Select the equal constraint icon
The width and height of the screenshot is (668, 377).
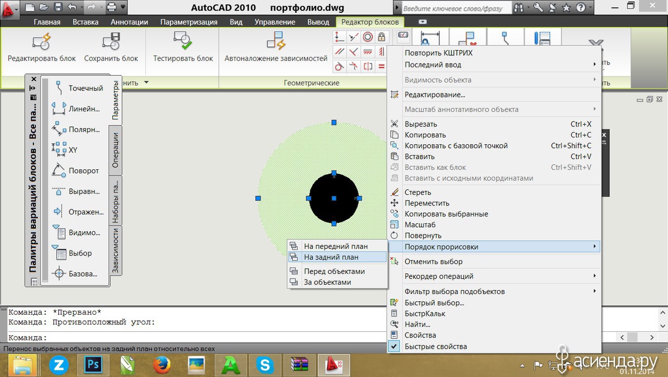tap(381, 66)
